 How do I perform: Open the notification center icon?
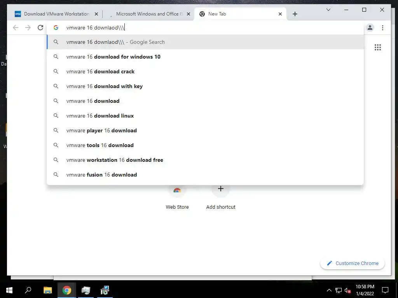pyautogui.click(x=385, y=290)
